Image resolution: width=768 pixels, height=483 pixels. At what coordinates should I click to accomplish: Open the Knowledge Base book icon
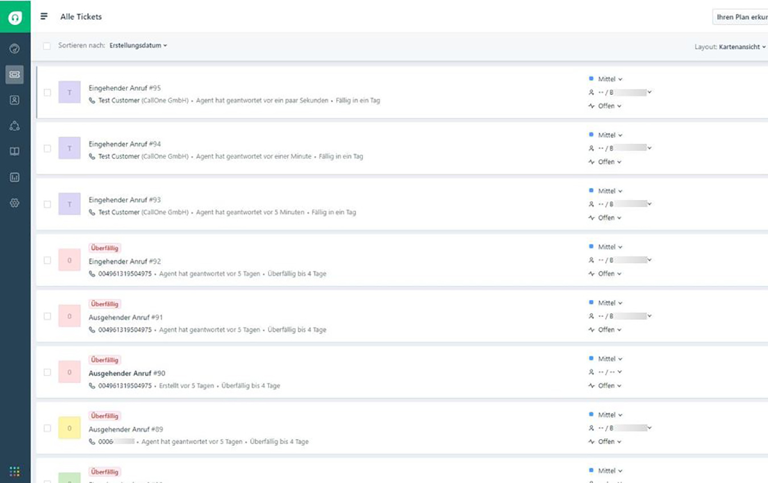click(15, 151)
